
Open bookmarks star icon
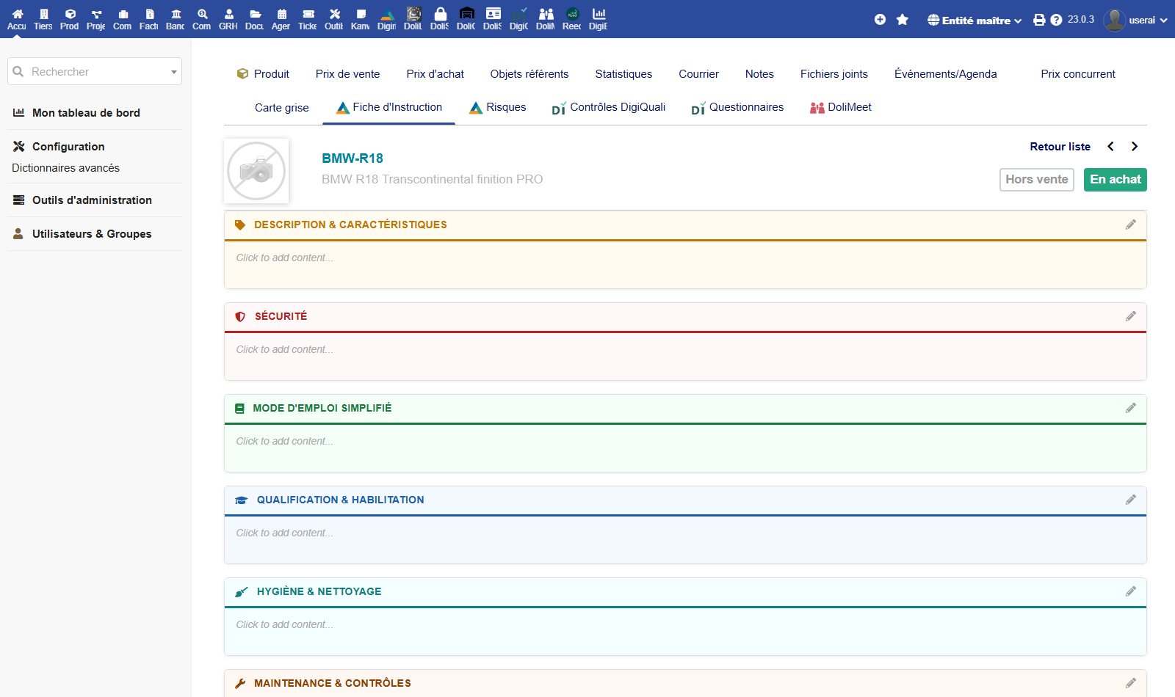click(x=903, y=20)
